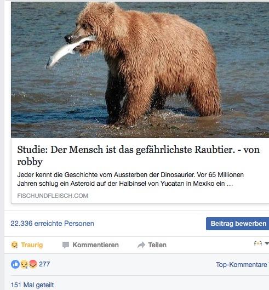
Task: Open the Top-Kommentare sorting dropdown
Action: (242, 265)
